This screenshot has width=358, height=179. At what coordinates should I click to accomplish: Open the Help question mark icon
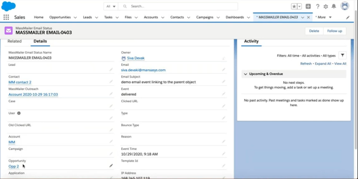click(x=317, y=6)
